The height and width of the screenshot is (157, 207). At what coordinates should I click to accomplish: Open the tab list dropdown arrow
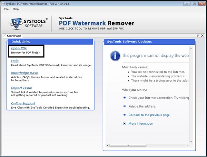pyautogui.click(x=198, y=36)
